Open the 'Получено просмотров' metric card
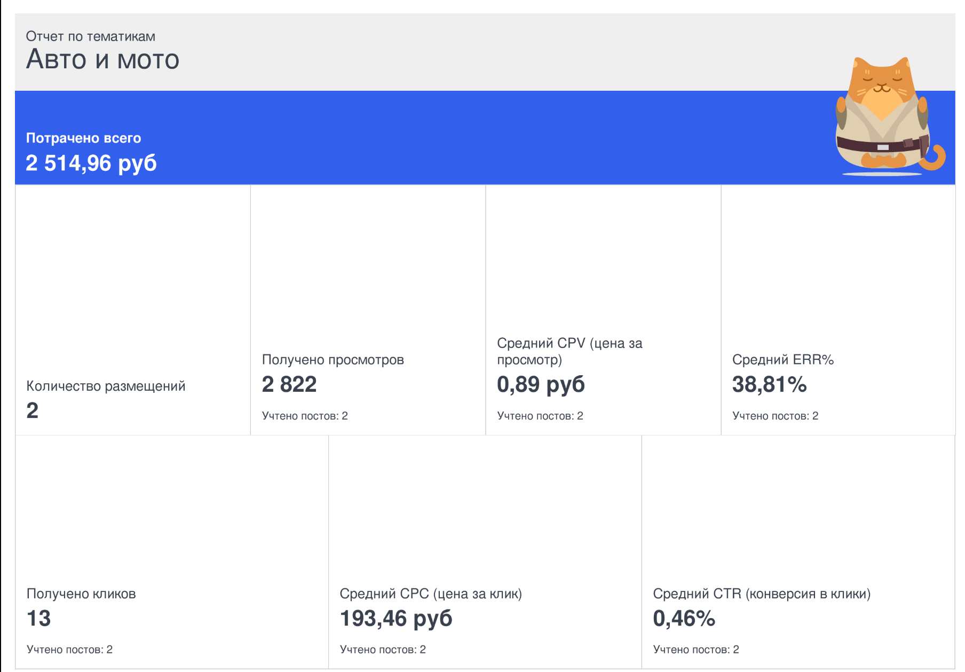The image size is (965, 672). coord(368,310)
